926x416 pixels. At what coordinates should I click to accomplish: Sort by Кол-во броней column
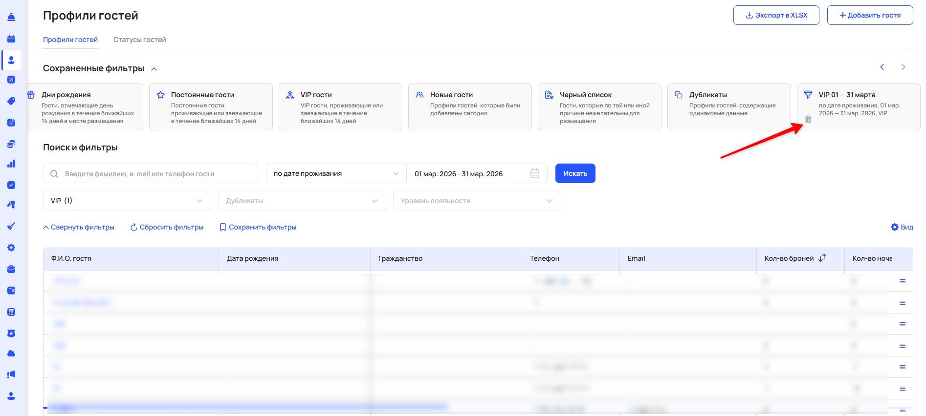(x=822, y=258)
